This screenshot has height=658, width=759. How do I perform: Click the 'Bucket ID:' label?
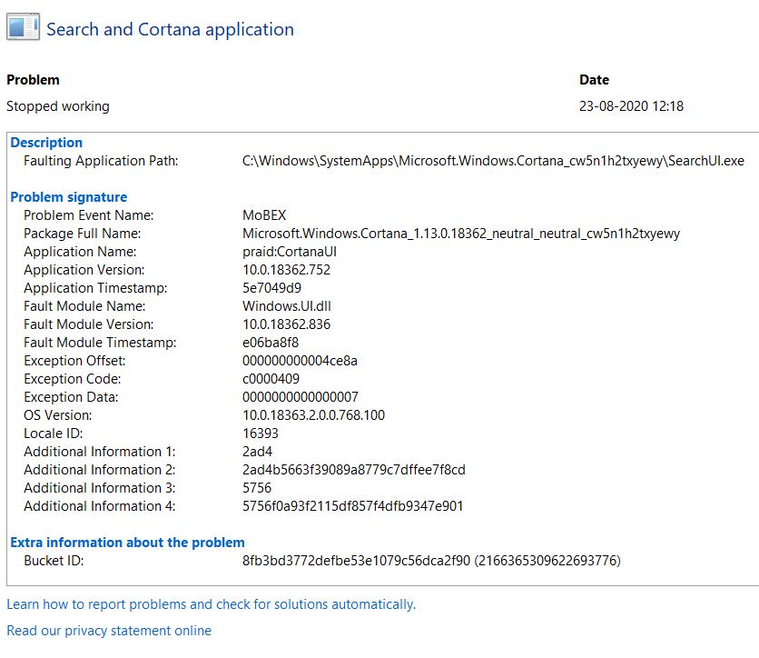pos(54,561)
